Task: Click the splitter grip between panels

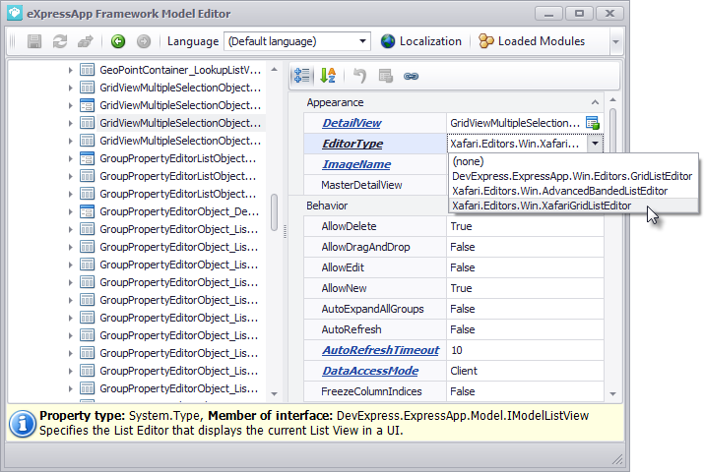Action: tap(285, 231)
